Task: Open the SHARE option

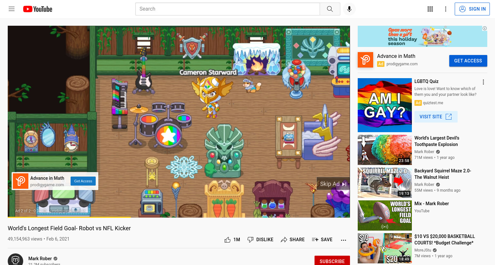Action: pyautogui.click(x=293, y=240)
